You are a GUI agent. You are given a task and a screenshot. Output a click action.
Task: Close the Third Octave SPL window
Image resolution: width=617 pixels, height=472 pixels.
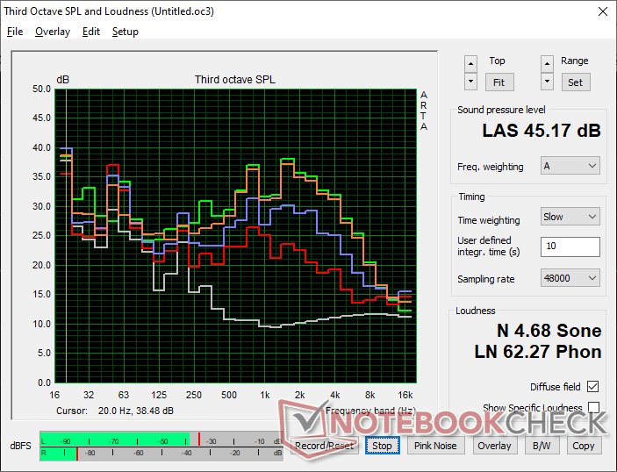click(602, 11)
